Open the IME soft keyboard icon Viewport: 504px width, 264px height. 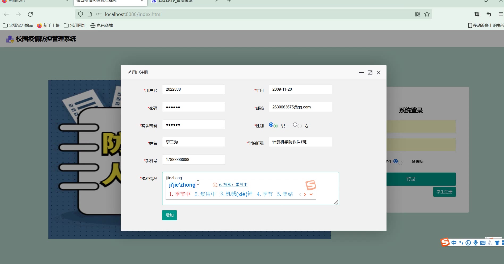pyautogui.click(x=483, y=243)
